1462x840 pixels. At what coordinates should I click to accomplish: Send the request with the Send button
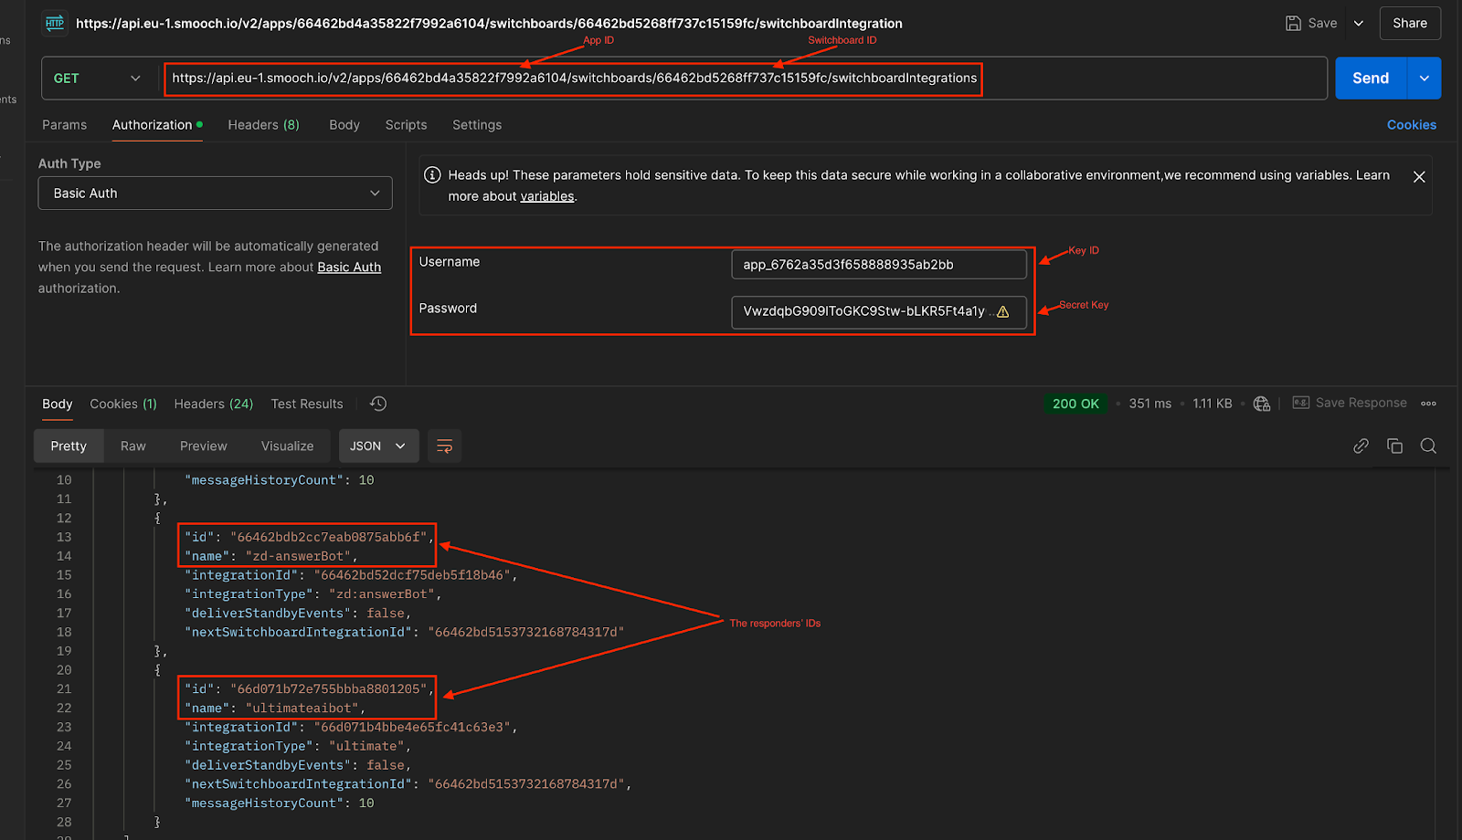[x=1371, y=79]
